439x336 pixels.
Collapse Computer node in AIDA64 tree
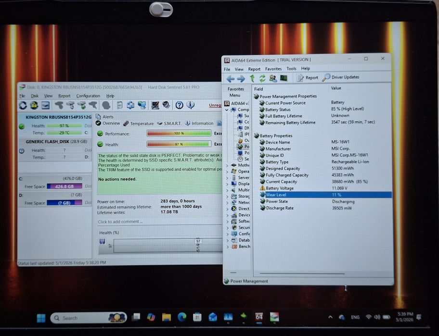[227, 110]
